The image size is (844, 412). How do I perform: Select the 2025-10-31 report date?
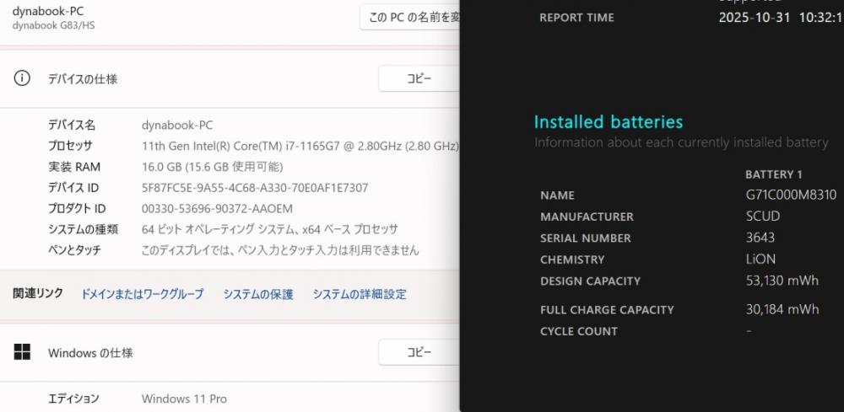click(x=755, y=17)
